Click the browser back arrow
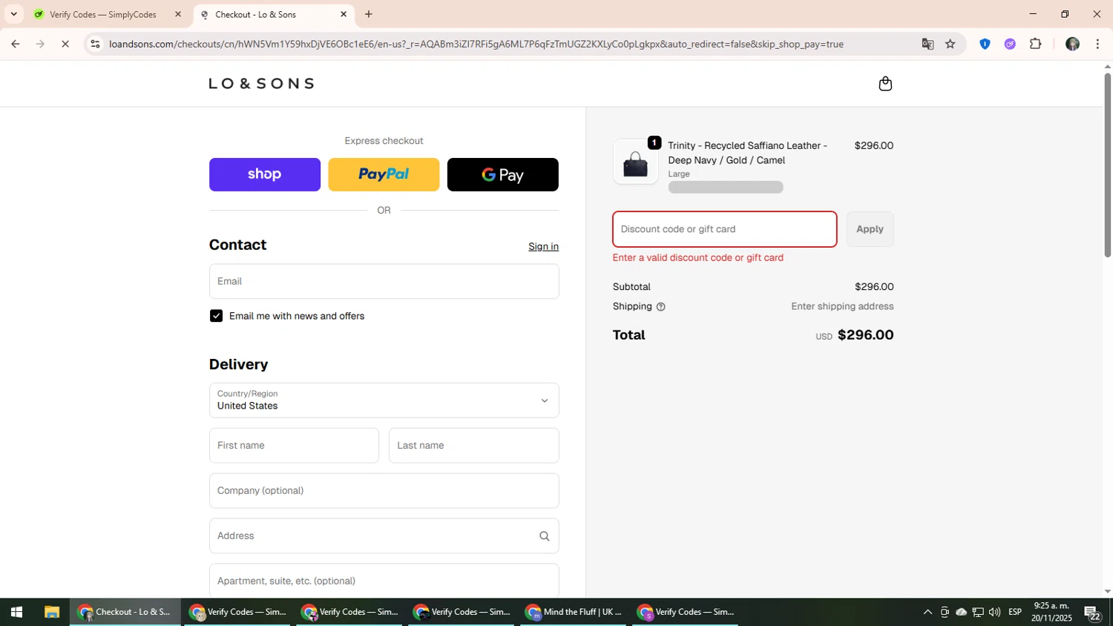The height and width of the screenshot is (626, 1113). pyautogui.click(x=15, y=44)
